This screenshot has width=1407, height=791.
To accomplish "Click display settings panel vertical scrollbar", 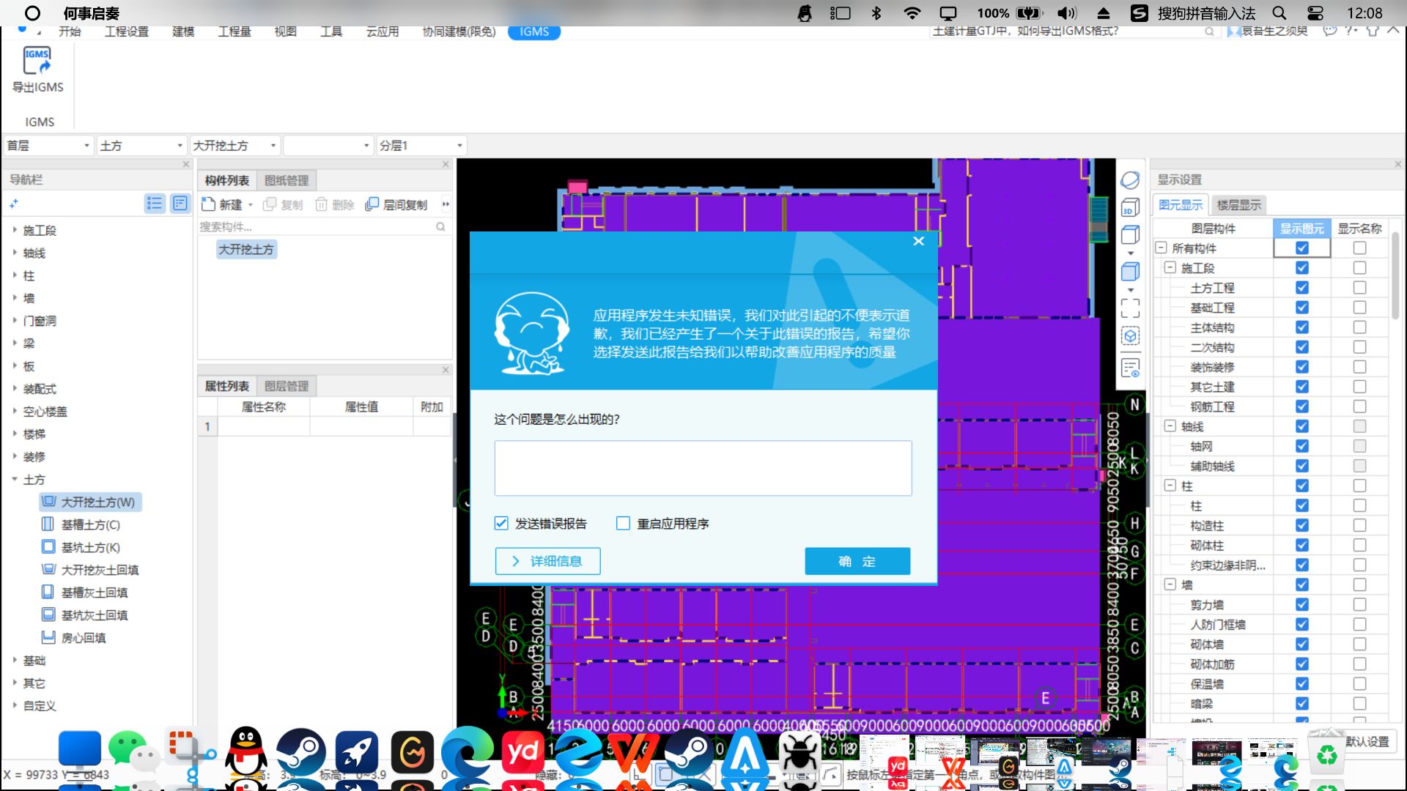I will point(1395,275).
